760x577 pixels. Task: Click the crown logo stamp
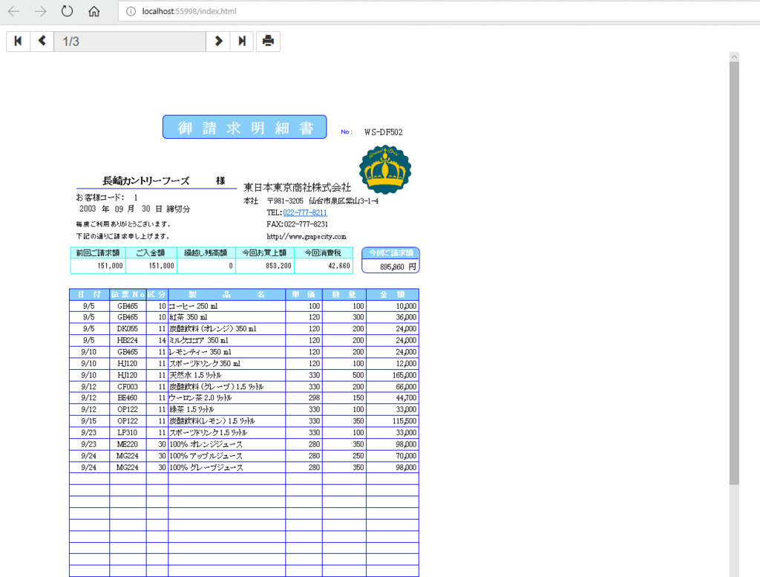[x=385, y=170]
